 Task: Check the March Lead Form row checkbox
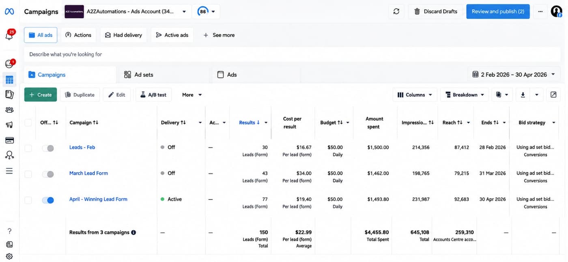(x=28, y=174)
